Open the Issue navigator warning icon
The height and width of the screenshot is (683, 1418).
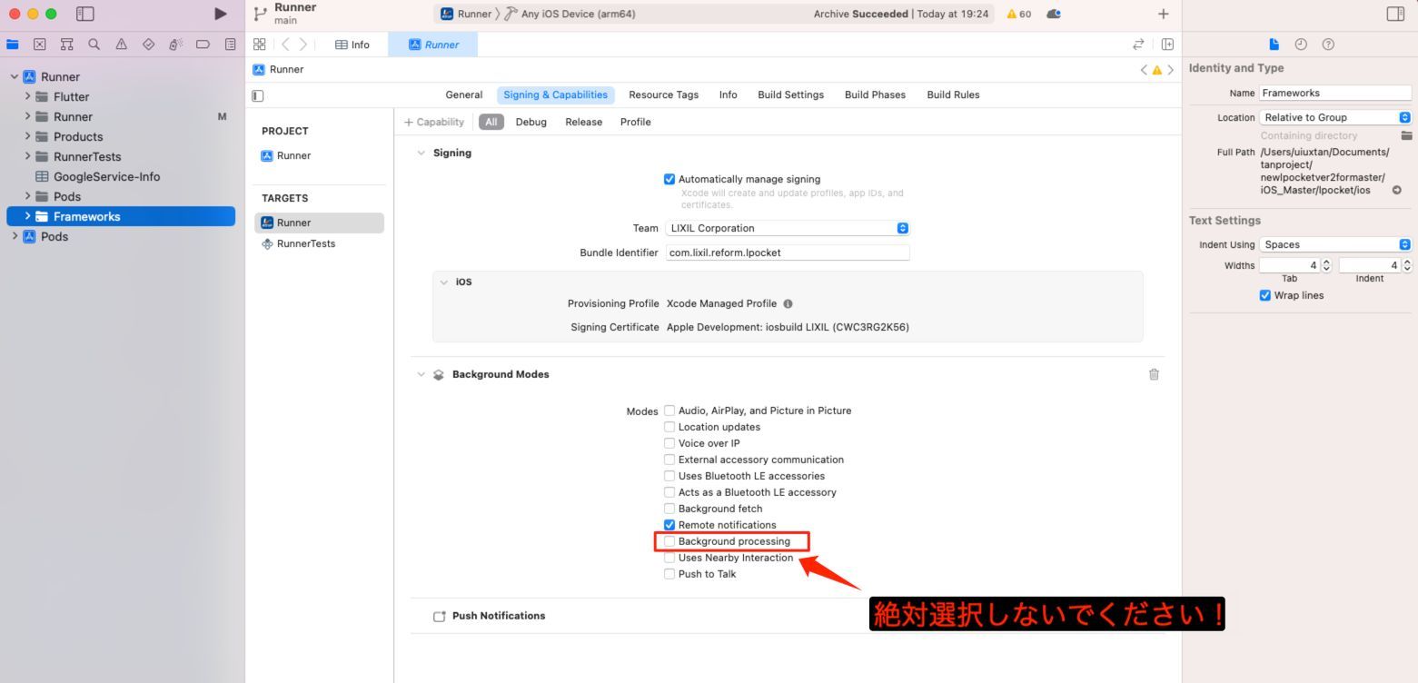(x=121, y=44)
